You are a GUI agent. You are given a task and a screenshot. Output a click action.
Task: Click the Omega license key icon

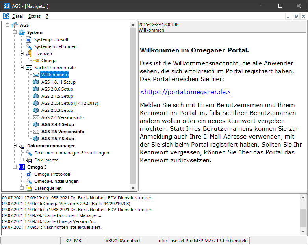[x=36, y=61]
